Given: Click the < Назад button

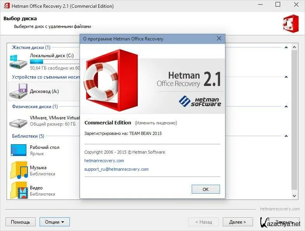Looking at the screenshot, I should pyautogui.click(x=204, y=222).
